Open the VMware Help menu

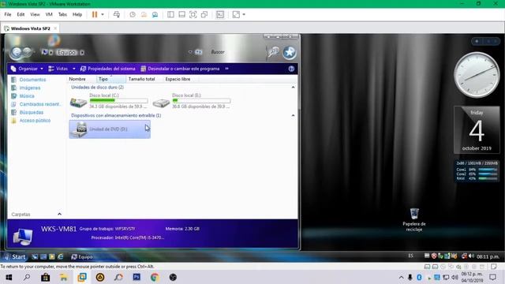coord(77,14)
